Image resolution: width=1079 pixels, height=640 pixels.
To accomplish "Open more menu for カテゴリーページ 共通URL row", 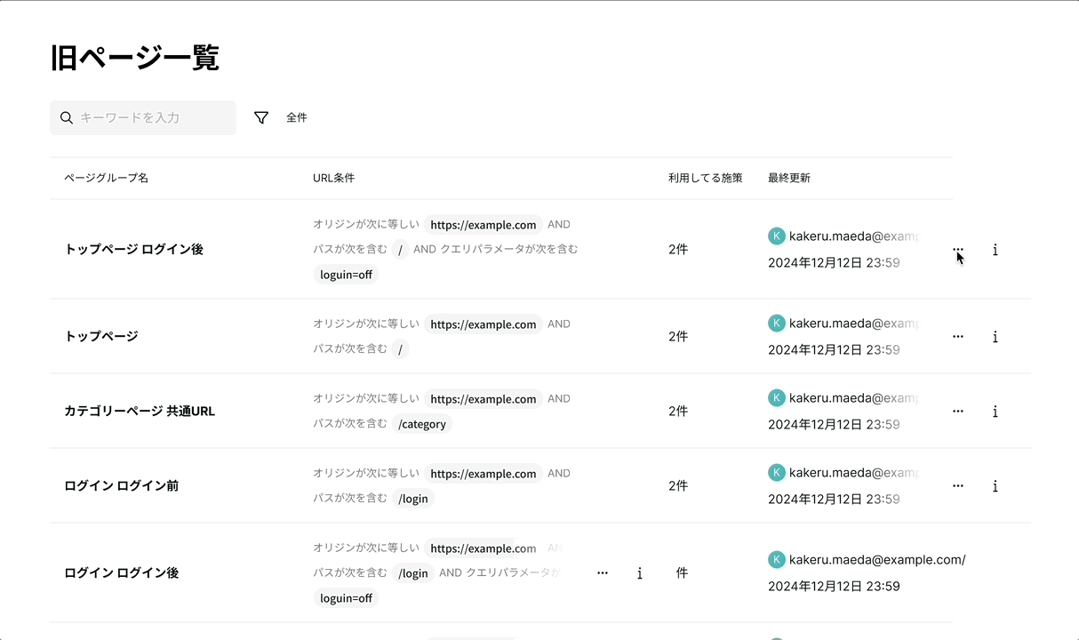I will pyautogui.click(x=958, y=412).
